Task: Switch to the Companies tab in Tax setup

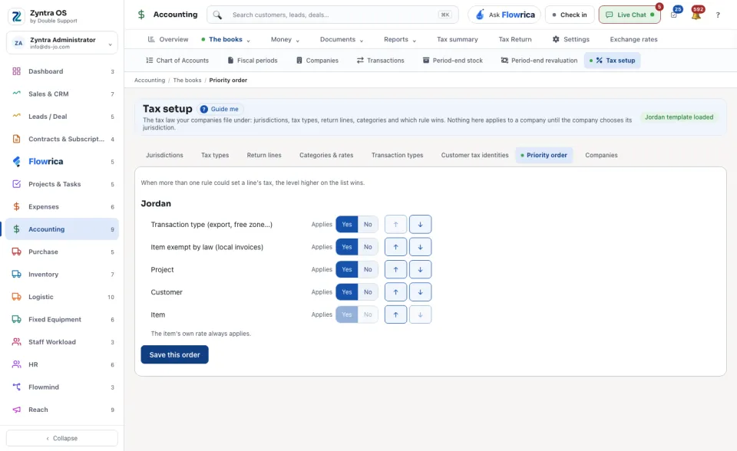Action: [601, 155]
